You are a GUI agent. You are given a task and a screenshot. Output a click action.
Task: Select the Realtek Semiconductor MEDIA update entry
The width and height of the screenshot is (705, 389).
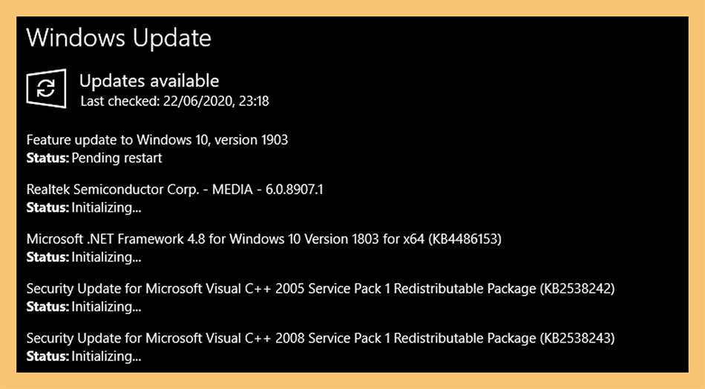pos(174,190)
